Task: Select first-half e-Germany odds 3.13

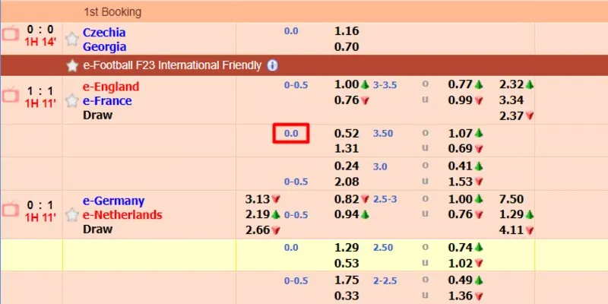Action: point(258,200)
